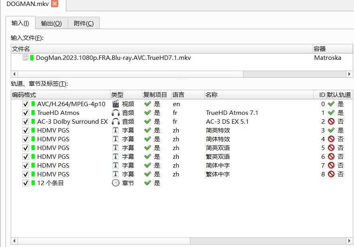Click left arrow of track list scrollbar
354x247 pixels.
click(14, 241)
